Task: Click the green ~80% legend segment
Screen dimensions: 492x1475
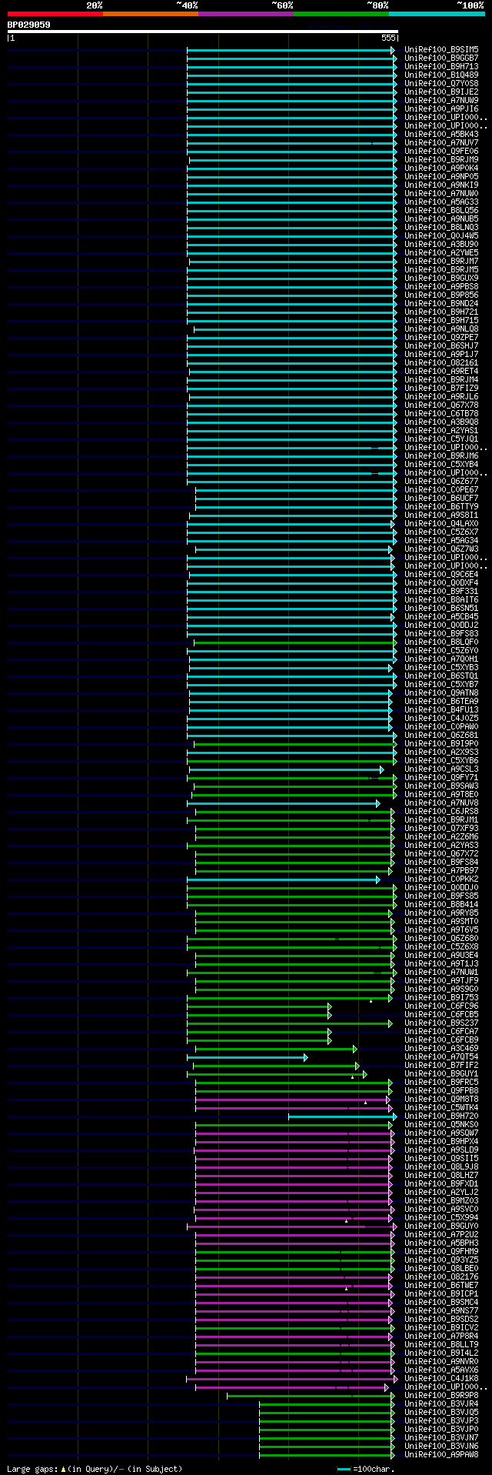Action: click(x=341, y=14)
